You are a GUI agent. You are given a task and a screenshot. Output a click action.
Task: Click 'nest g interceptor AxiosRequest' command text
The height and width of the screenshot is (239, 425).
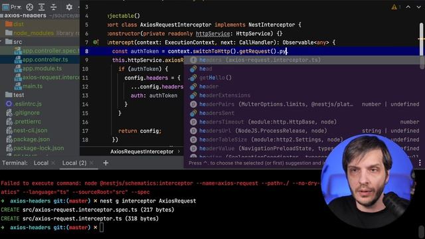pos(148,200)
